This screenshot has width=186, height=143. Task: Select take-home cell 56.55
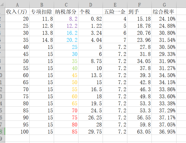[139, 117]
